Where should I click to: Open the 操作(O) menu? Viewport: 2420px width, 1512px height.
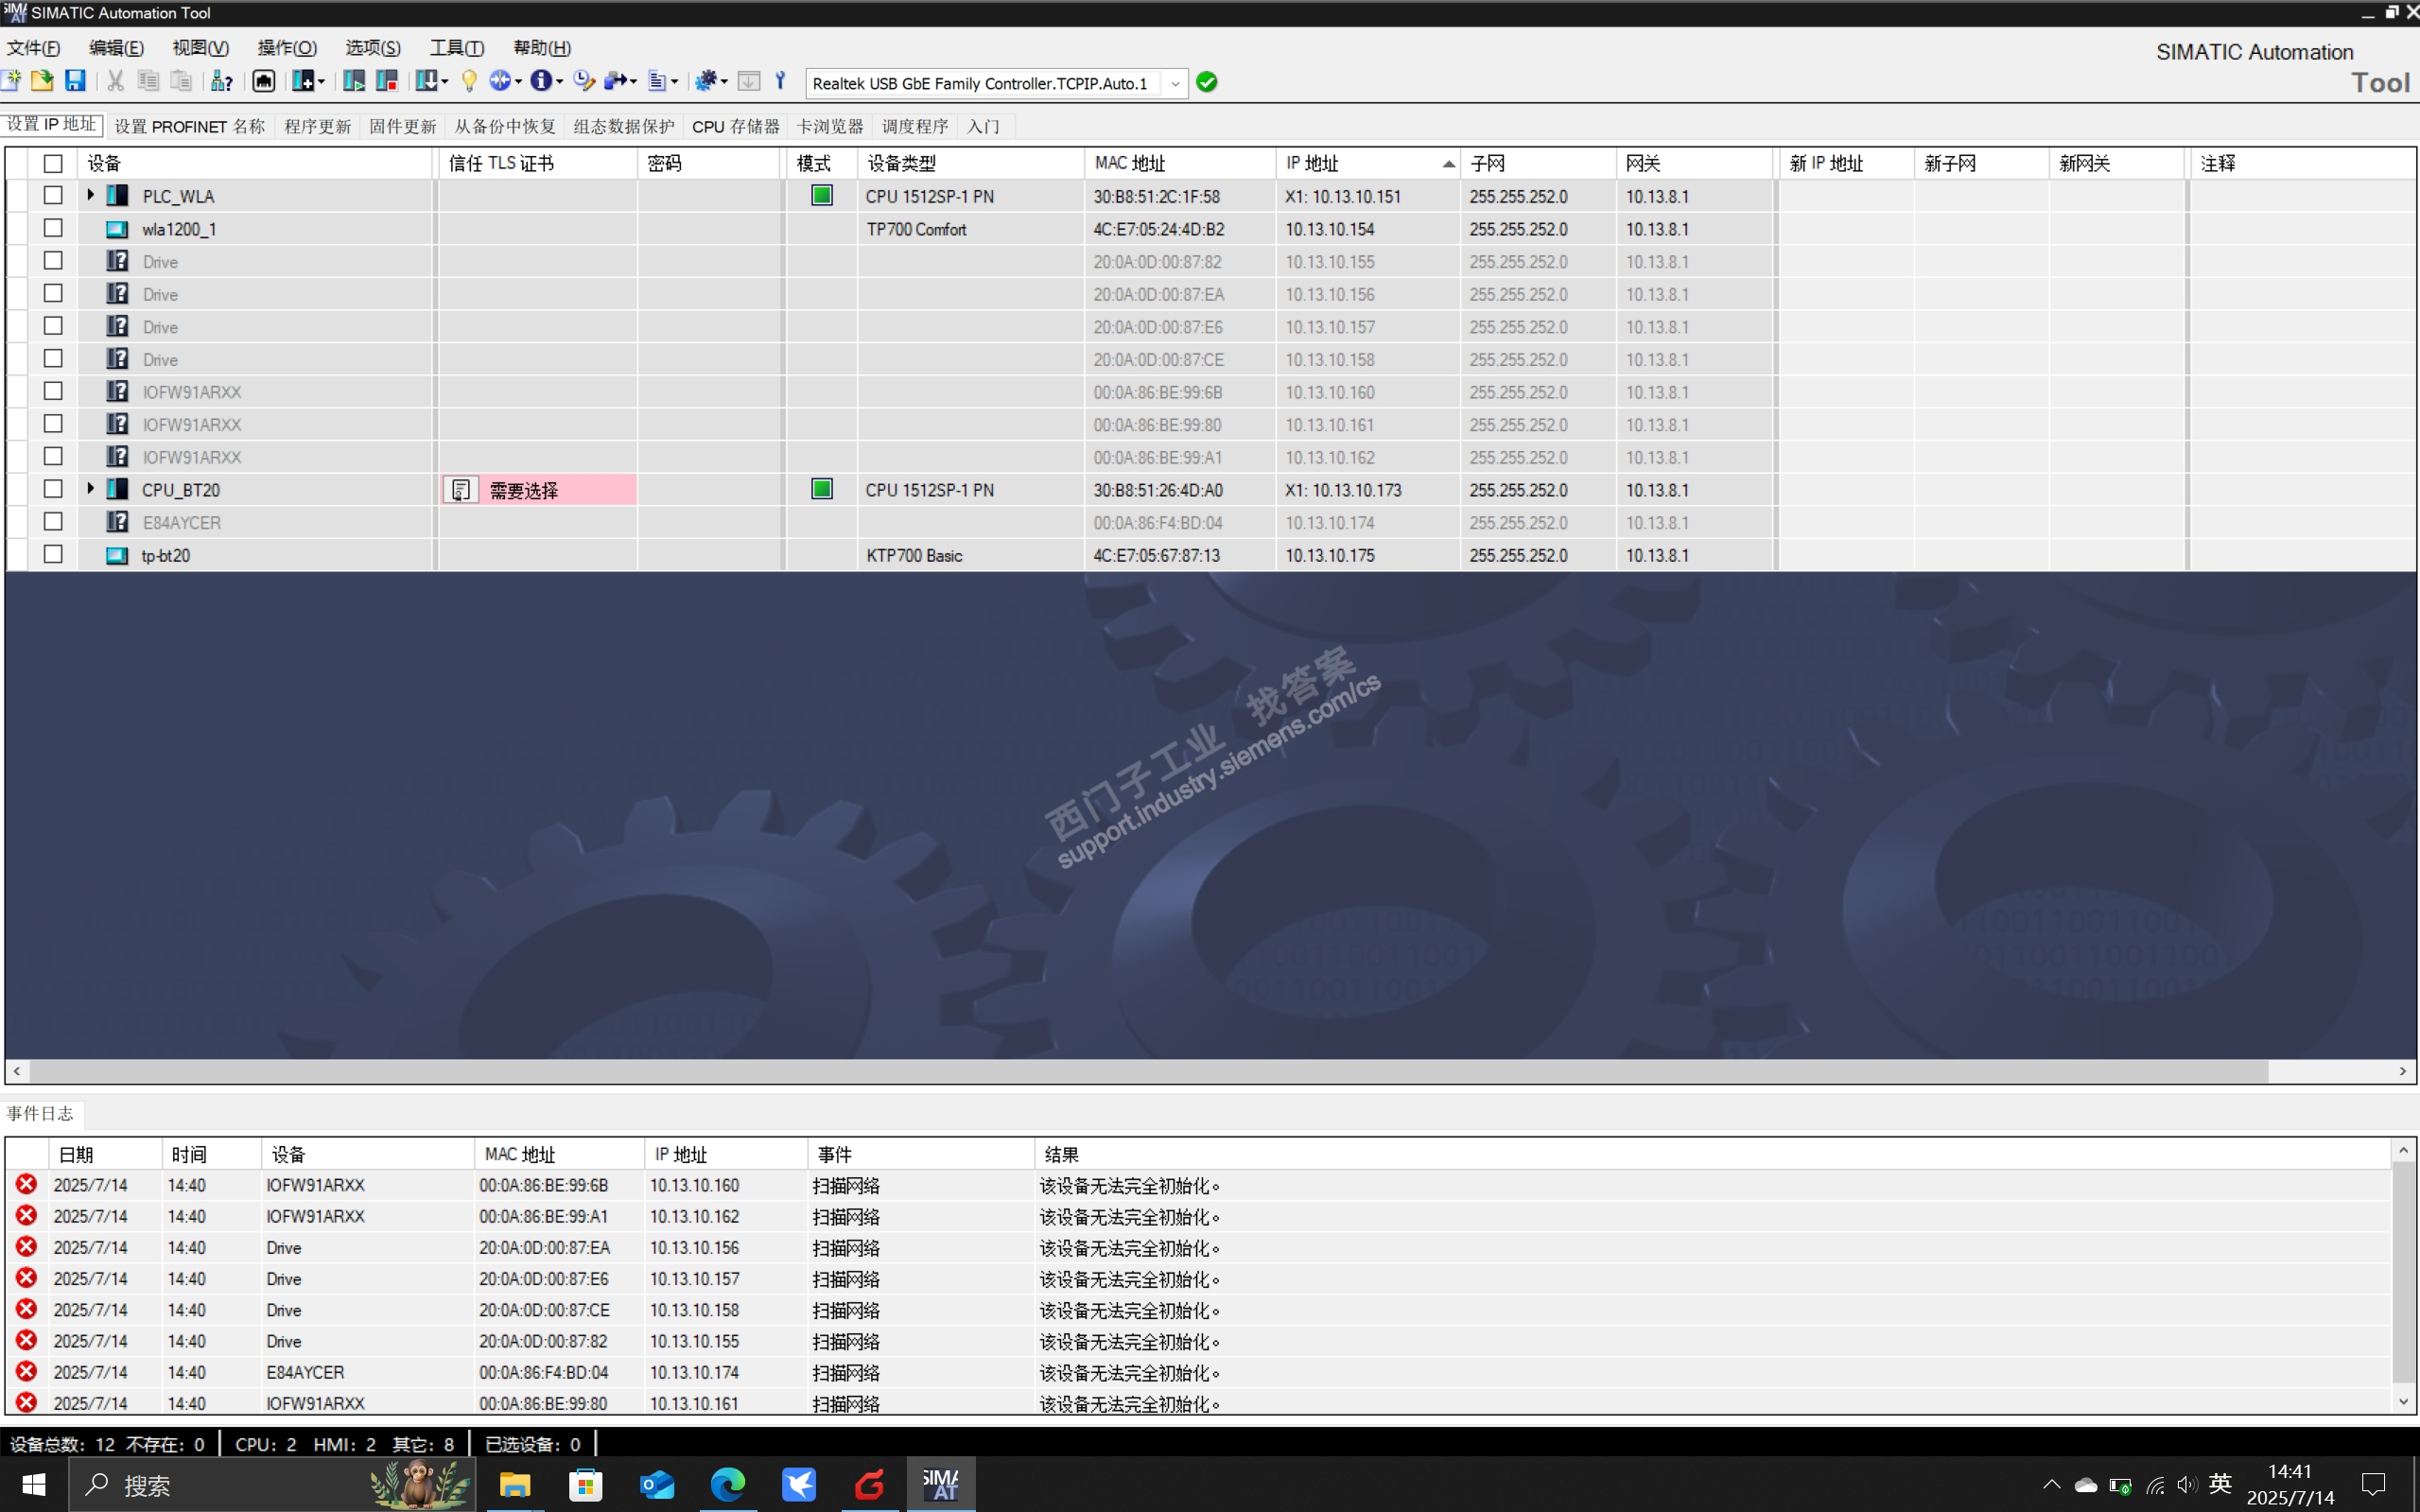click(x=286, y=47)
